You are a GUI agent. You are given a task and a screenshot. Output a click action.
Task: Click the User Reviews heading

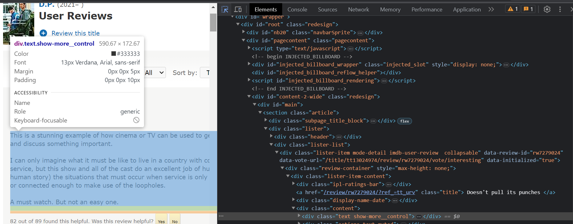[x=76, y=16]
